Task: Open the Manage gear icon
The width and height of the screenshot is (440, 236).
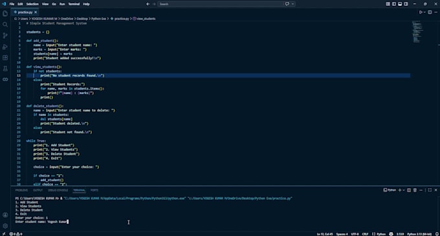Action: point(5,226)
